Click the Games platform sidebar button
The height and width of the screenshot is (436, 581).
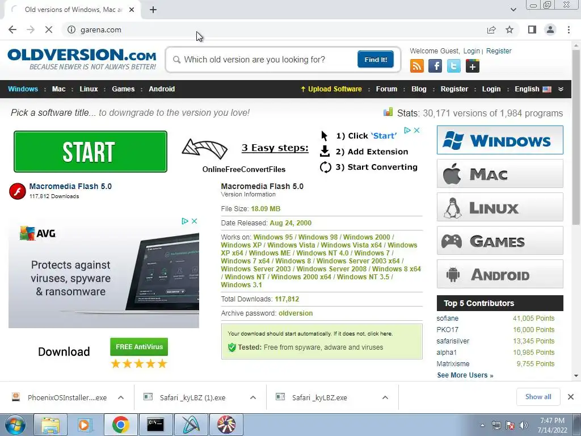pos(500,241)
